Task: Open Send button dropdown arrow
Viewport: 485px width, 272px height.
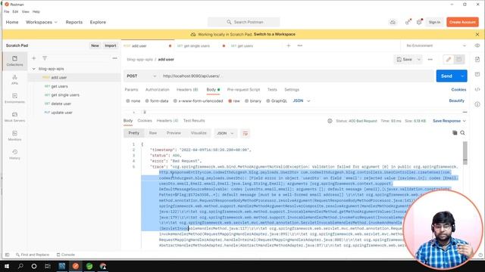Action: click(x=462, y=76)
